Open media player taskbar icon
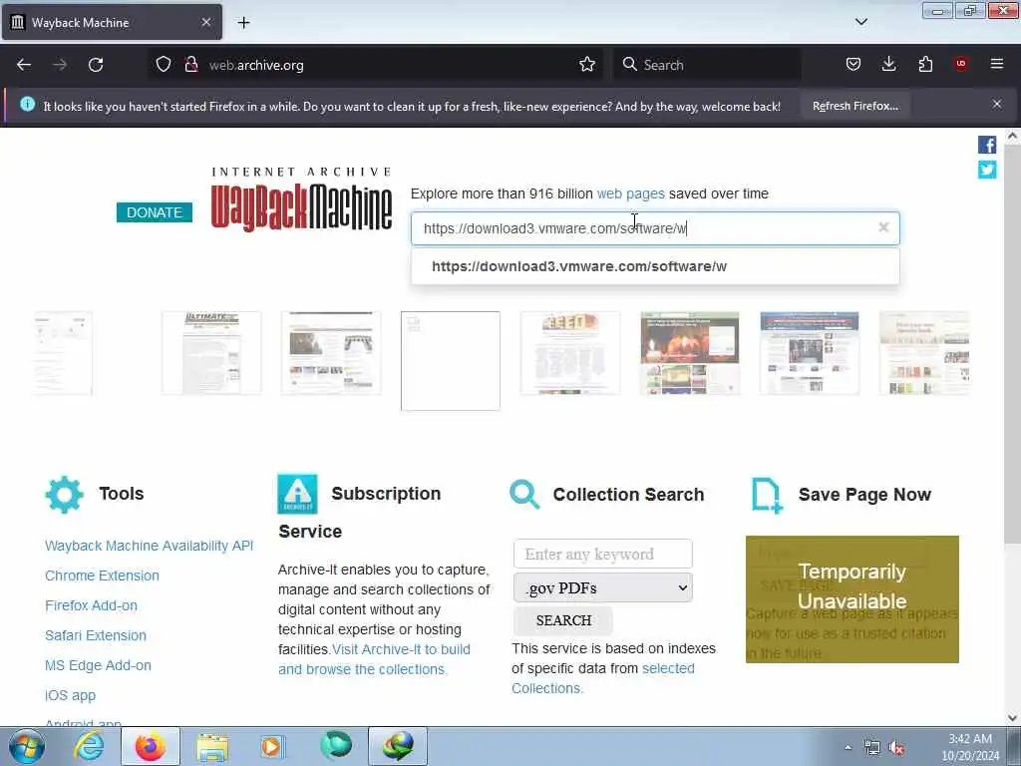 272,746
